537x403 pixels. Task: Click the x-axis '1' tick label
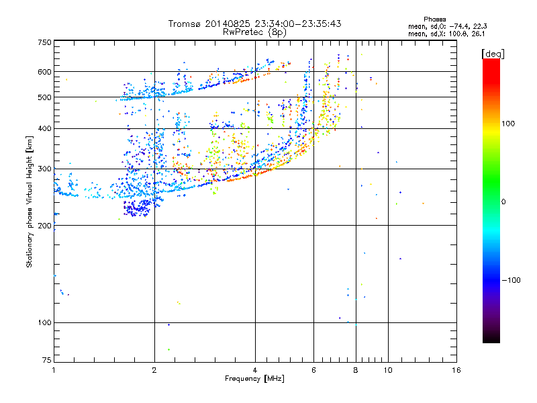(x=54, y=370)
